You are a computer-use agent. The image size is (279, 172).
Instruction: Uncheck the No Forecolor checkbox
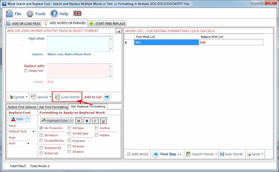[41, 128]
